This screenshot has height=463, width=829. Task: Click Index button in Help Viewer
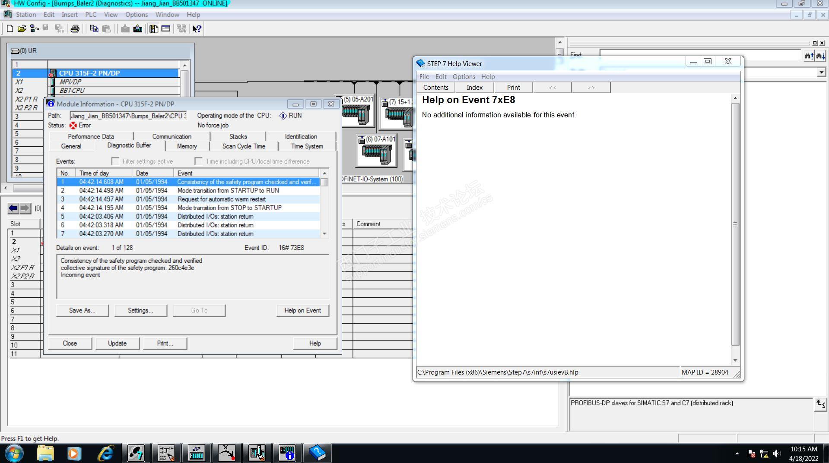click(x=474, y=88)
